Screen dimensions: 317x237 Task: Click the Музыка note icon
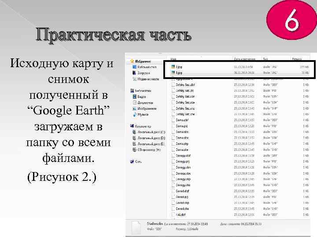tap(134, 115)
